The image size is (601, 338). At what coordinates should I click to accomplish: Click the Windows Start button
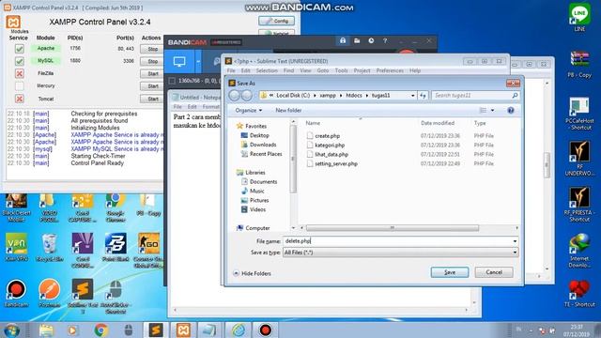12,330
